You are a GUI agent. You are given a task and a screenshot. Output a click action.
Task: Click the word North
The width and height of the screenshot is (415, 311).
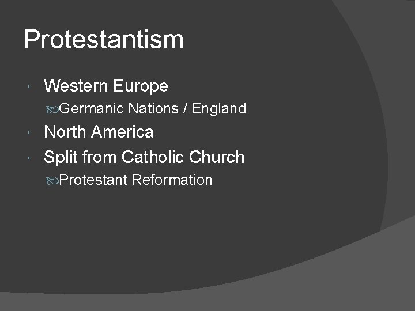click(65, 132)
